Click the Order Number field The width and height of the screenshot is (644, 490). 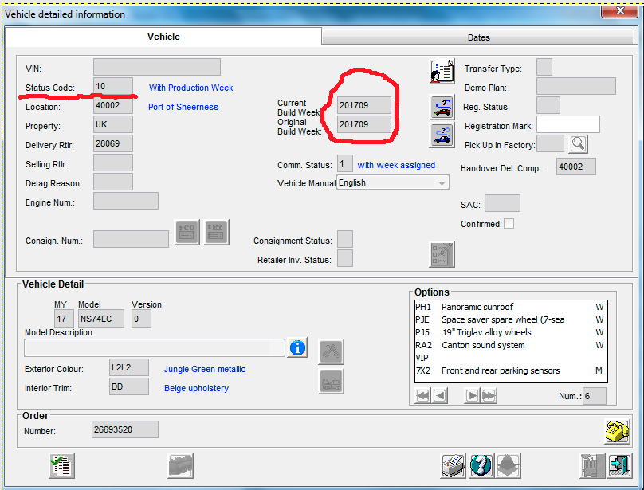tap(125, 429)
